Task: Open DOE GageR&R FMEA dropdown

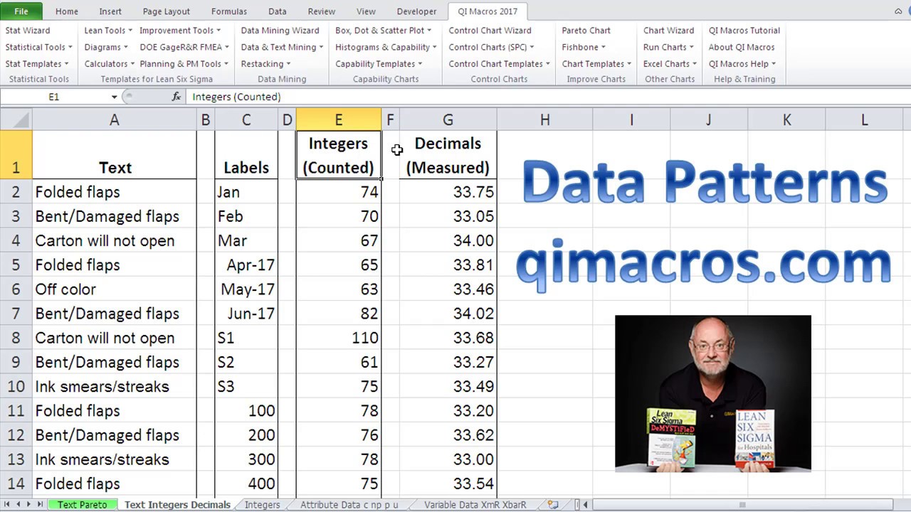Action: tap(184, 47)
